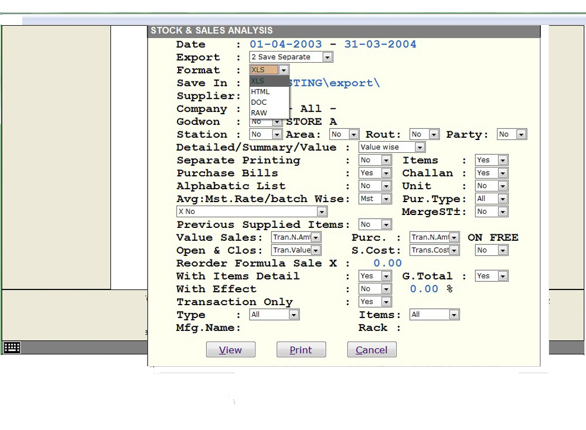Open the Godwon dropdown arrow
586x430 pixels.
[277, 122]
